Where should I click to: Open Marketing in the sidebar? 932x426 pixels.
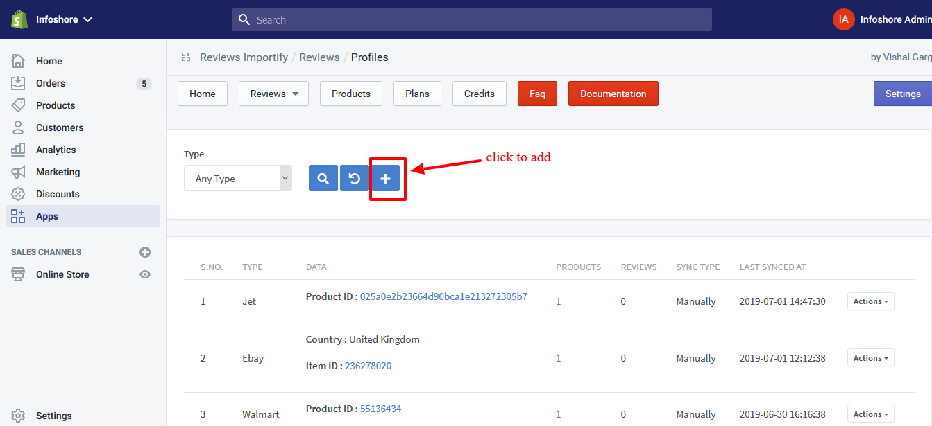[x=58, y=172]
